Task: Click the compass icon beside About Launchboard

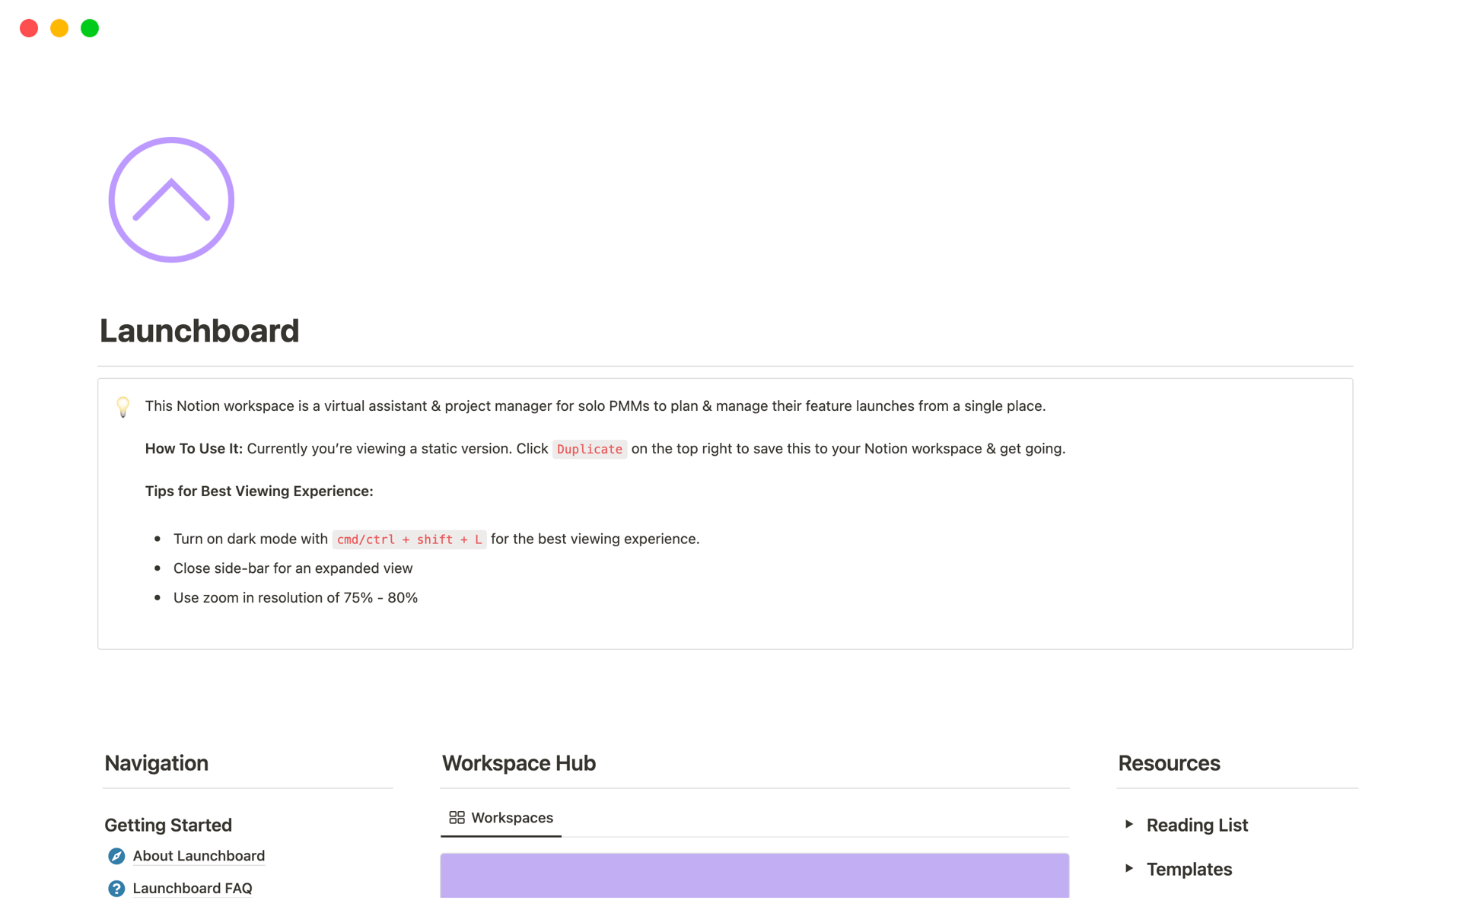Action: click(116, 857)
